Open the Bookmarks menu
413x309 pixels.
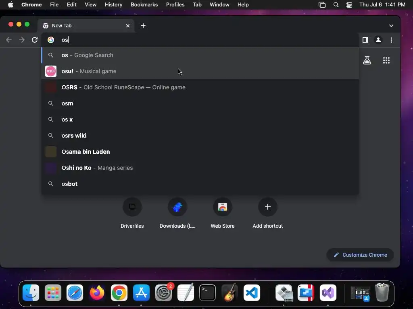pos(144,5)
